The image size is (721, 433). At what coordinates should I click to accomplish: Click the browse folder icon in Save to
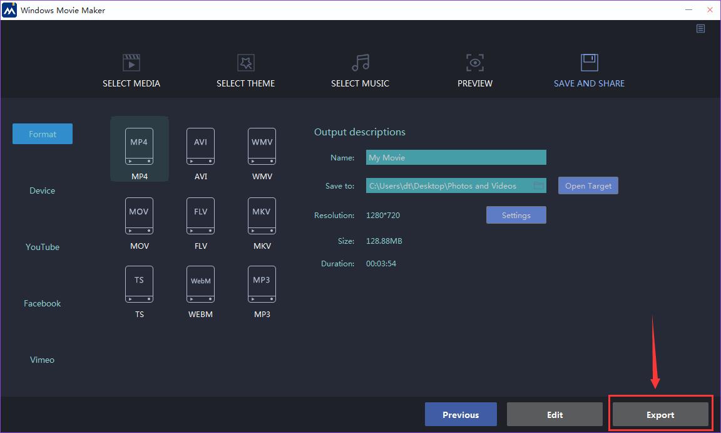pos(538,185)
